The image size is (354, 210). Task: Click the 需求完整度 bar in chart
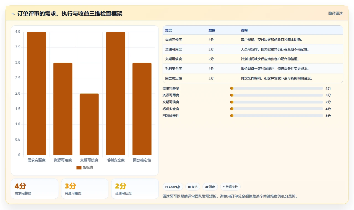[37, 94]
